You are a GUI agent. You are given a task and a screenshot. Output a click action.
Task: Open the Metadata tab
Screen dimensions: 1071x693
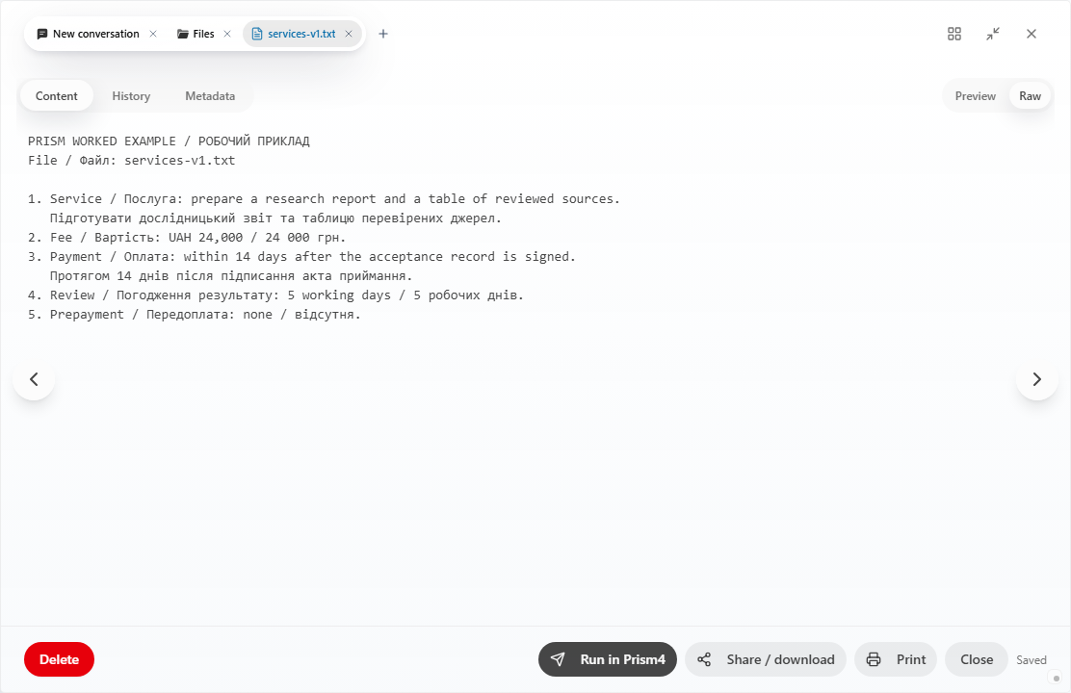coord(210,96)
